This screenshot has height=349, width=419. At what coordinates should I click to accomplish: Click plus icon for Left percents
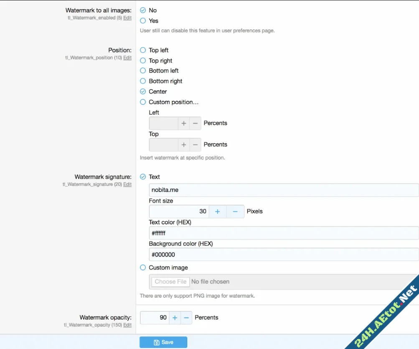pos(184,123)
